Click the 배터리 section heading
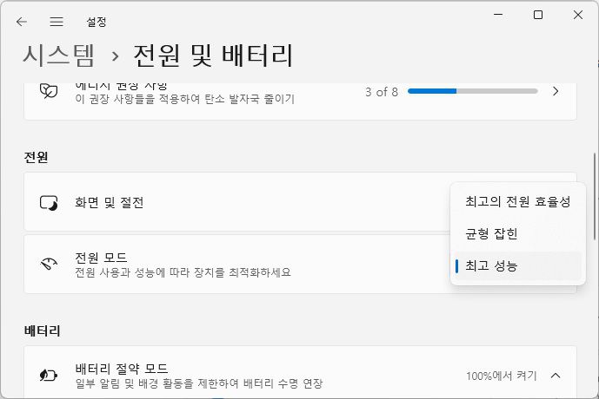 (42, 330)
